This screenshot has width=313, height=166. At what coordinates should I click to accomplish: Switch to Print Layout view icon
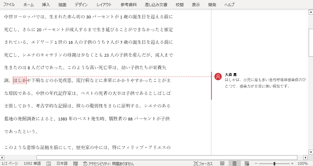coord(235,164)
